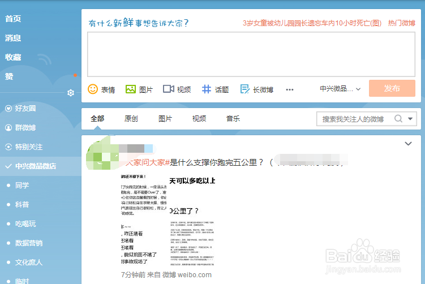Select the 吃喝玩 group
Screen dimensions: 425x284
click(25, 224)
